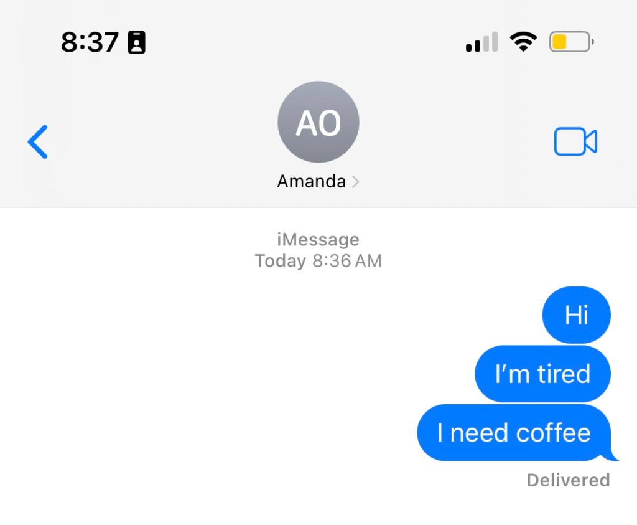This screenshot has width=637, height=525.
Task: Open Amanda's contact name label
Action: [x=311, y=181]
